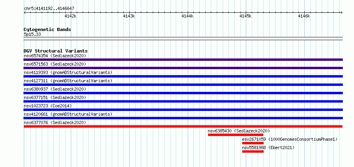
Task: Select the 5p15.33 band label
Action: [32, 35]
